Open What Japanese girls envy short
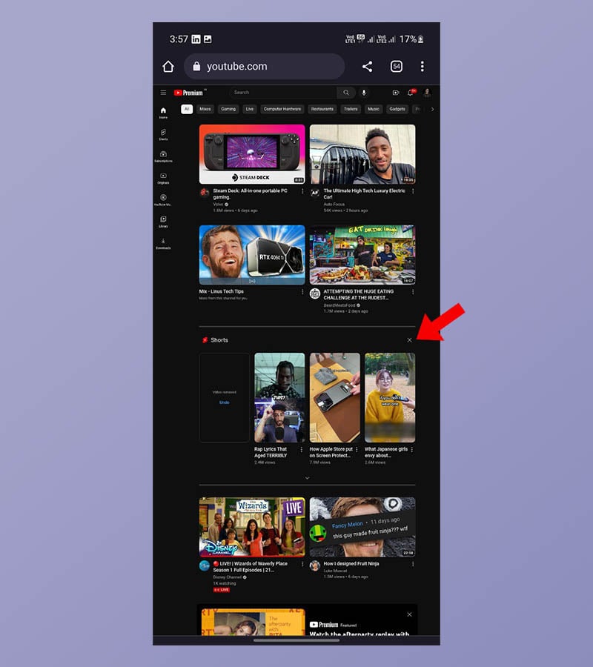The height and width of the screenshot is (667, 593). (390, 398)
